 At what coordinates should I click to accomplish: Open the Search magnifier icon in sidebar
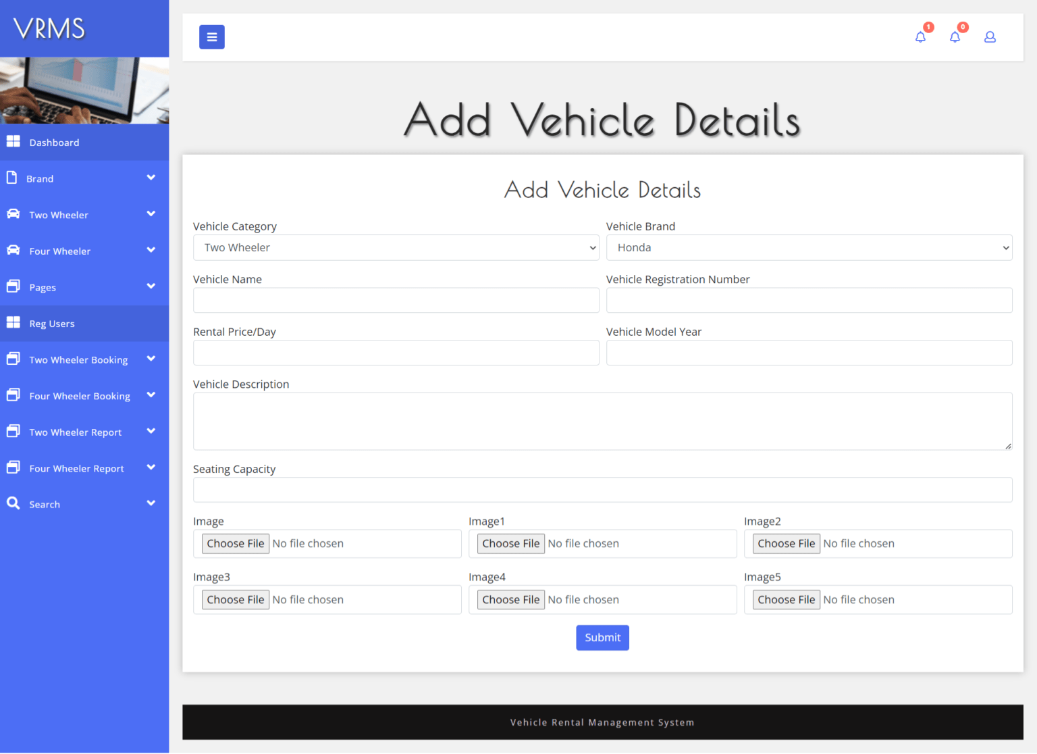[14, 503]
